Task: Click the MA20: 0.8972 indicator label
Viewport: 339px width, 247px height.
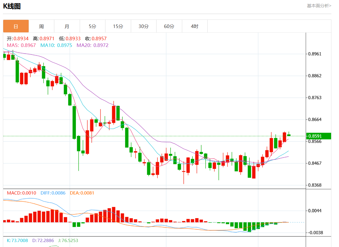Action: (93, 45)
